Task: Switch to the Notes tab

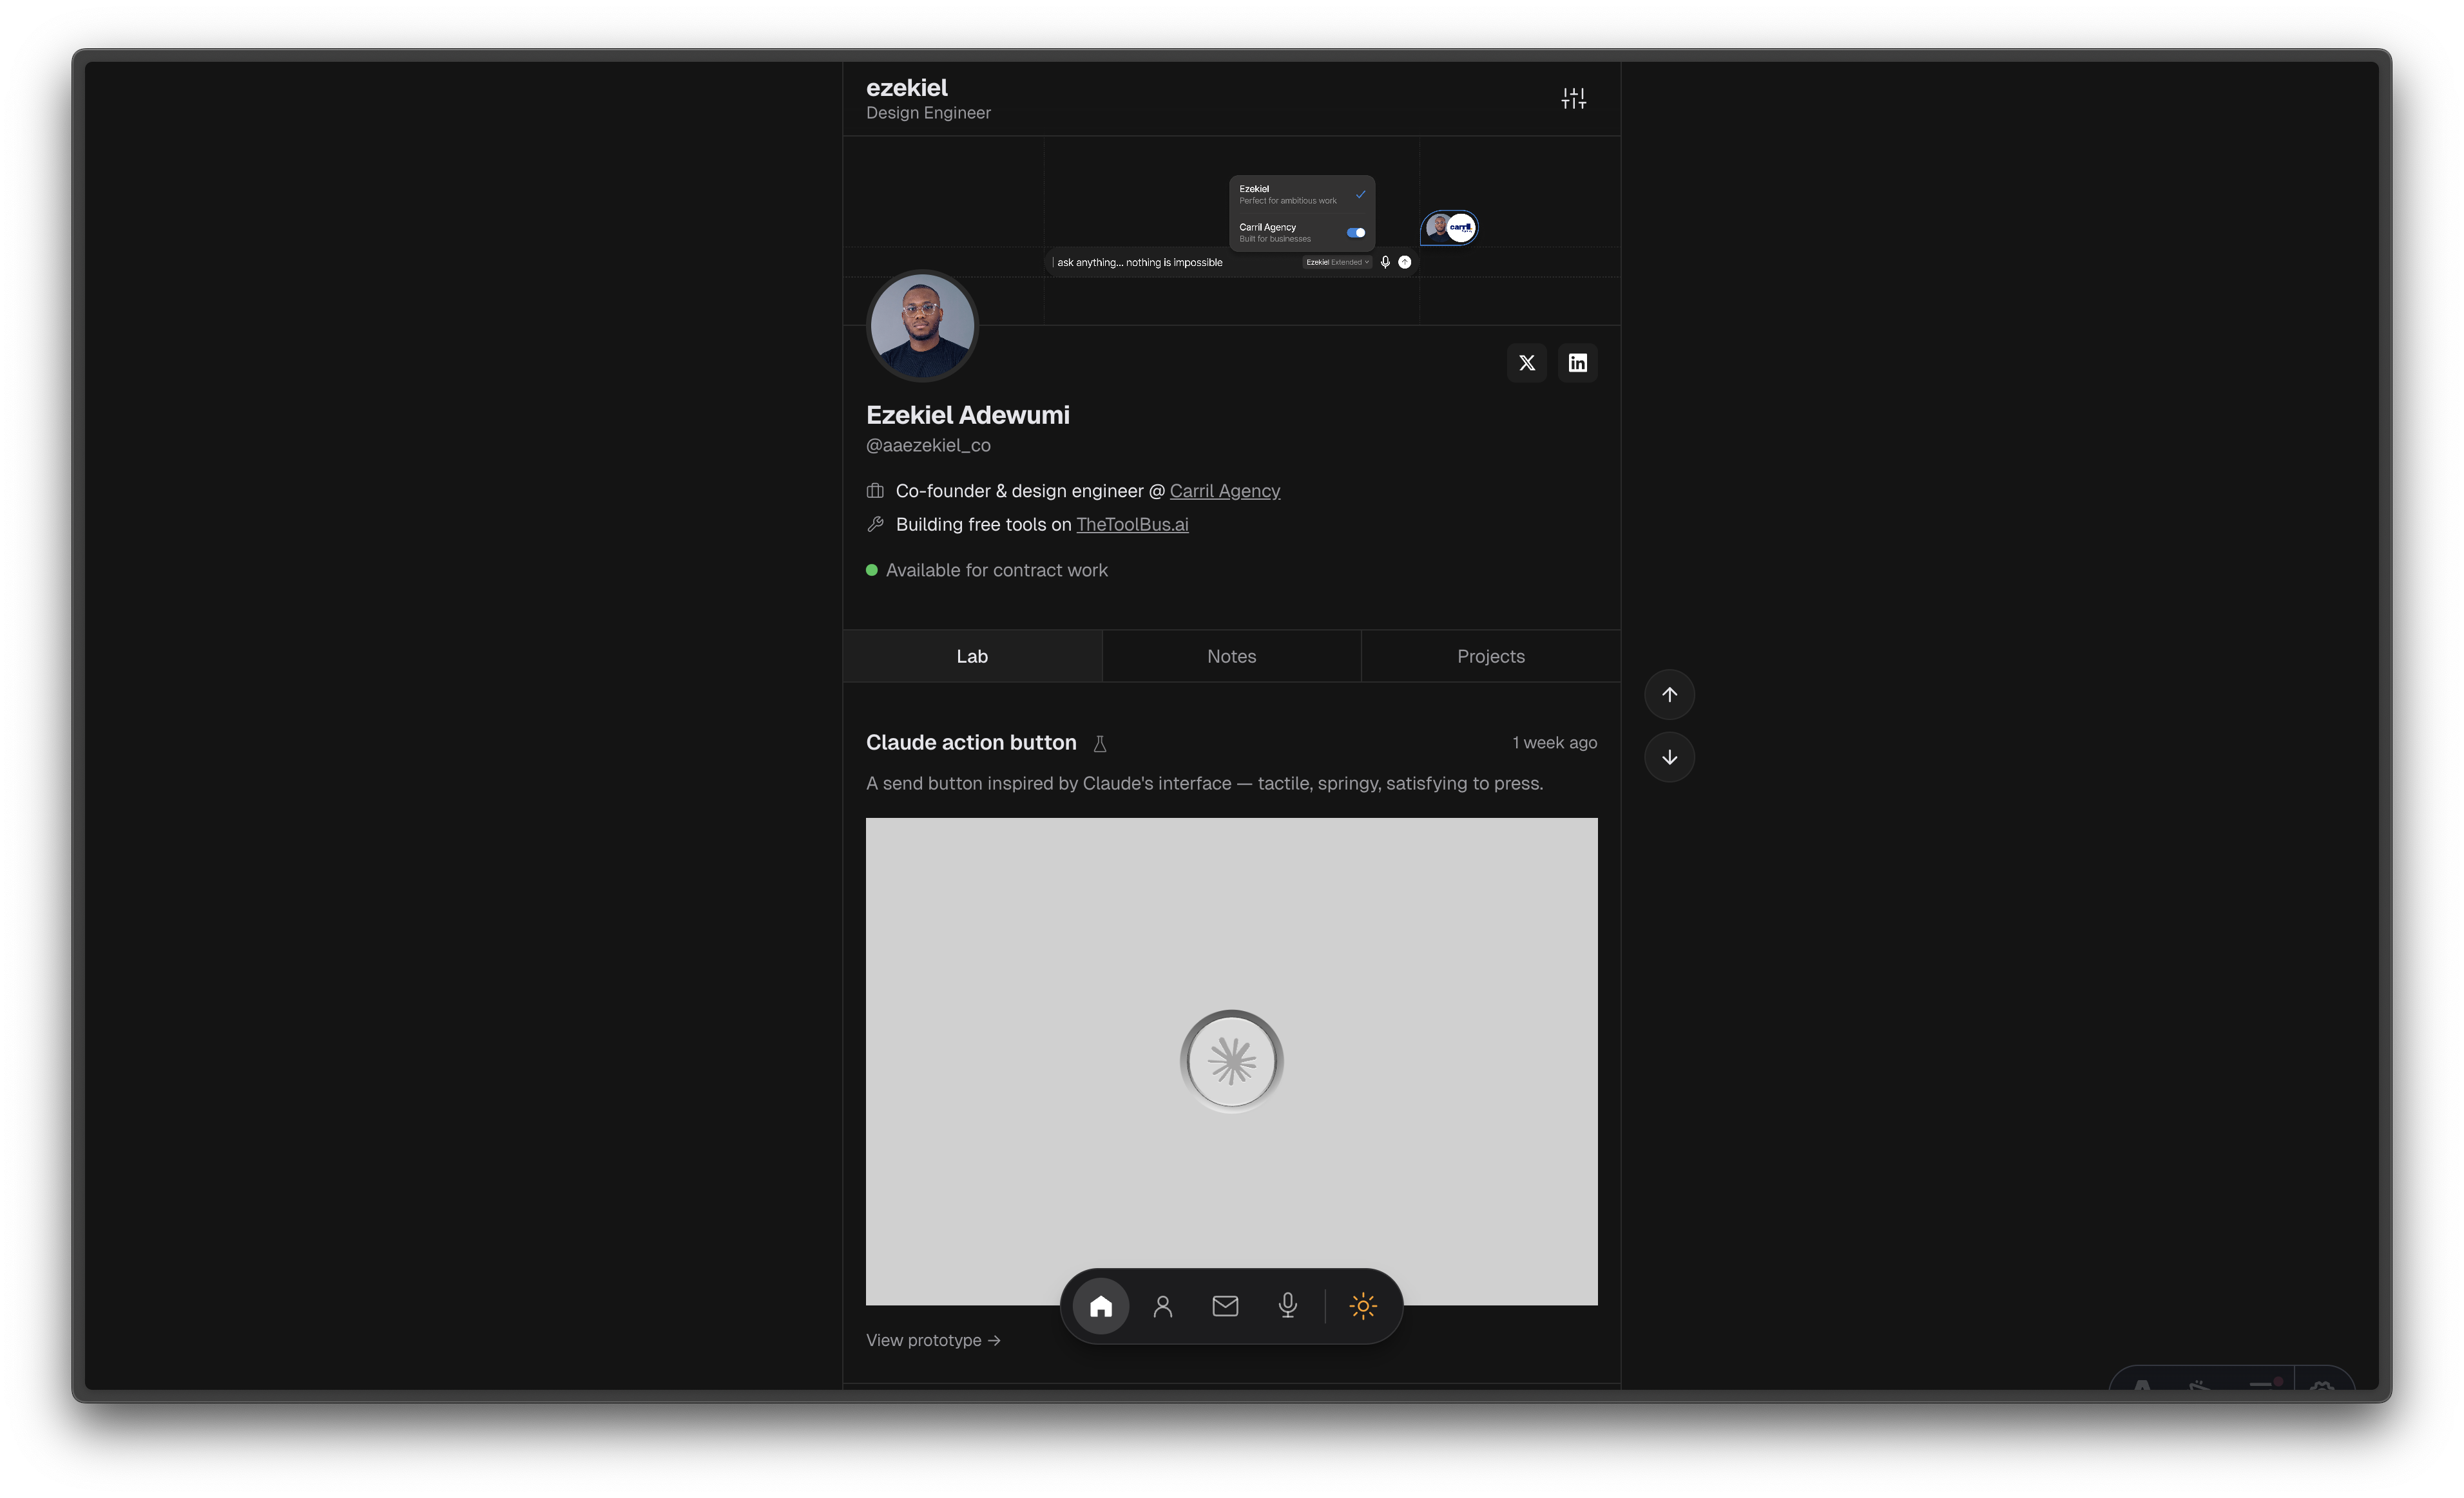Action: tap(1231, 656)
